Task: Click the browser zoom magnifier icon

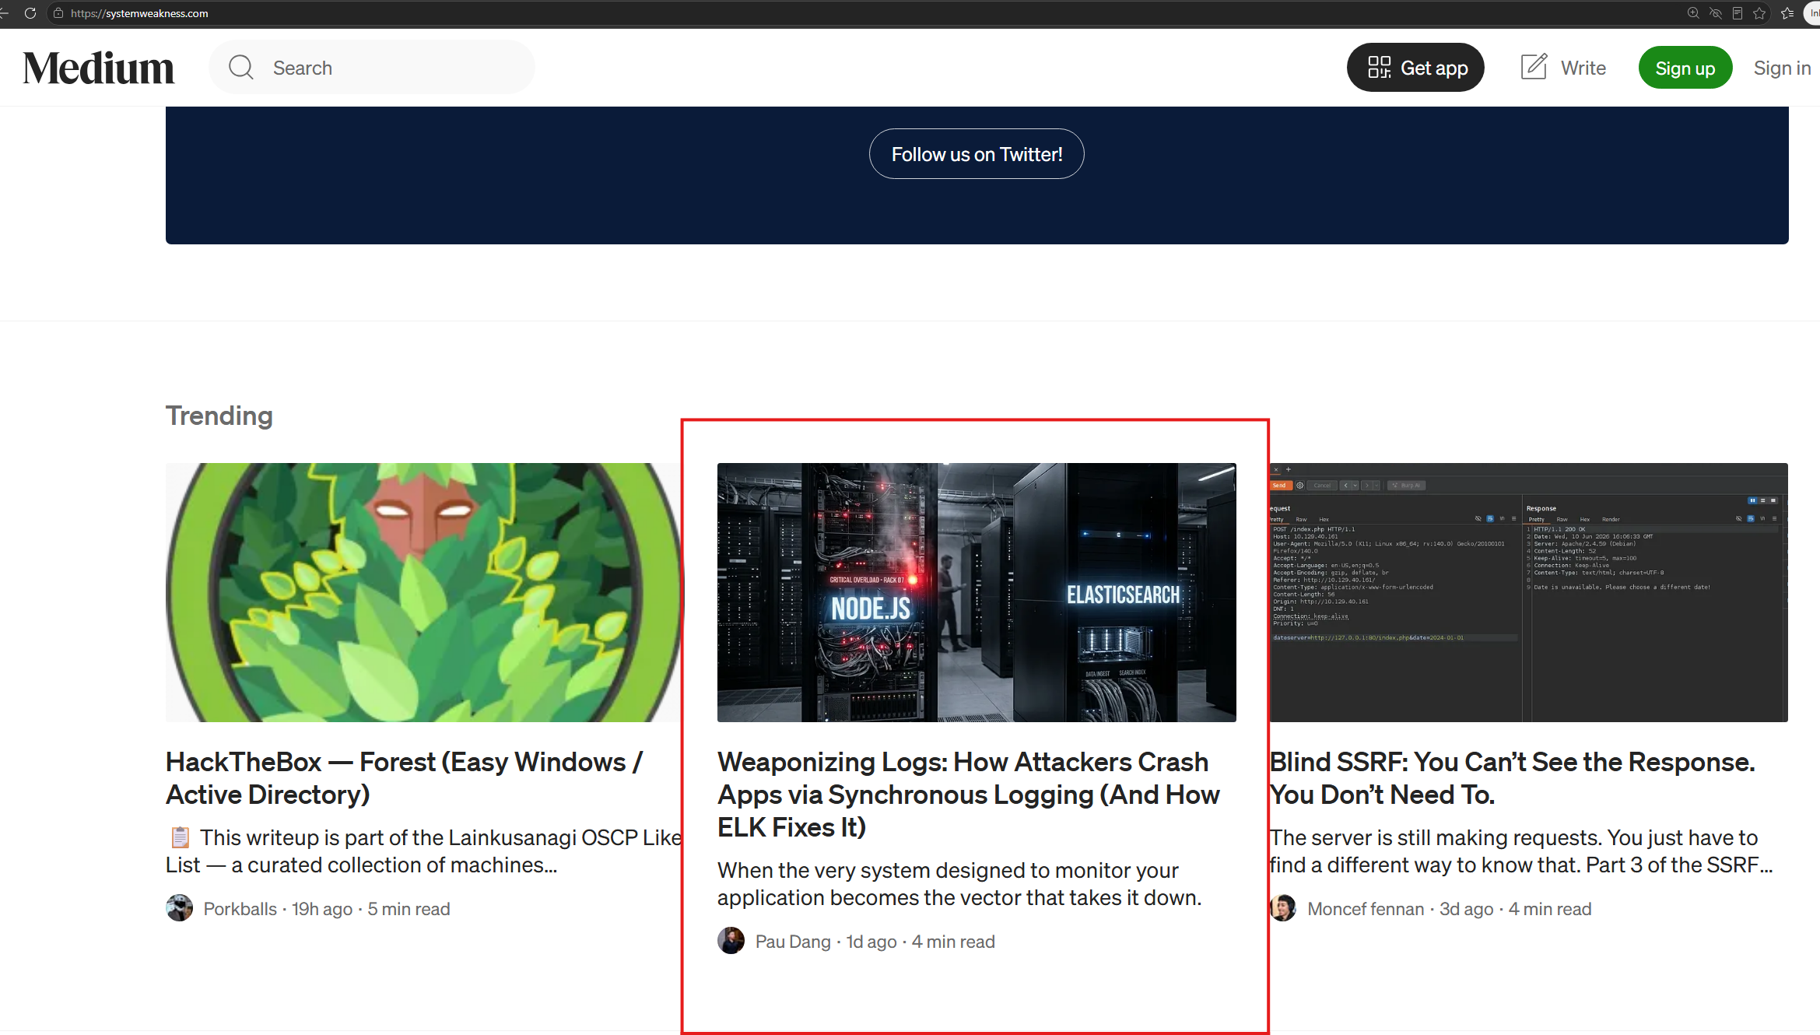Action: pyautogui.click(x=1692, y=13)
